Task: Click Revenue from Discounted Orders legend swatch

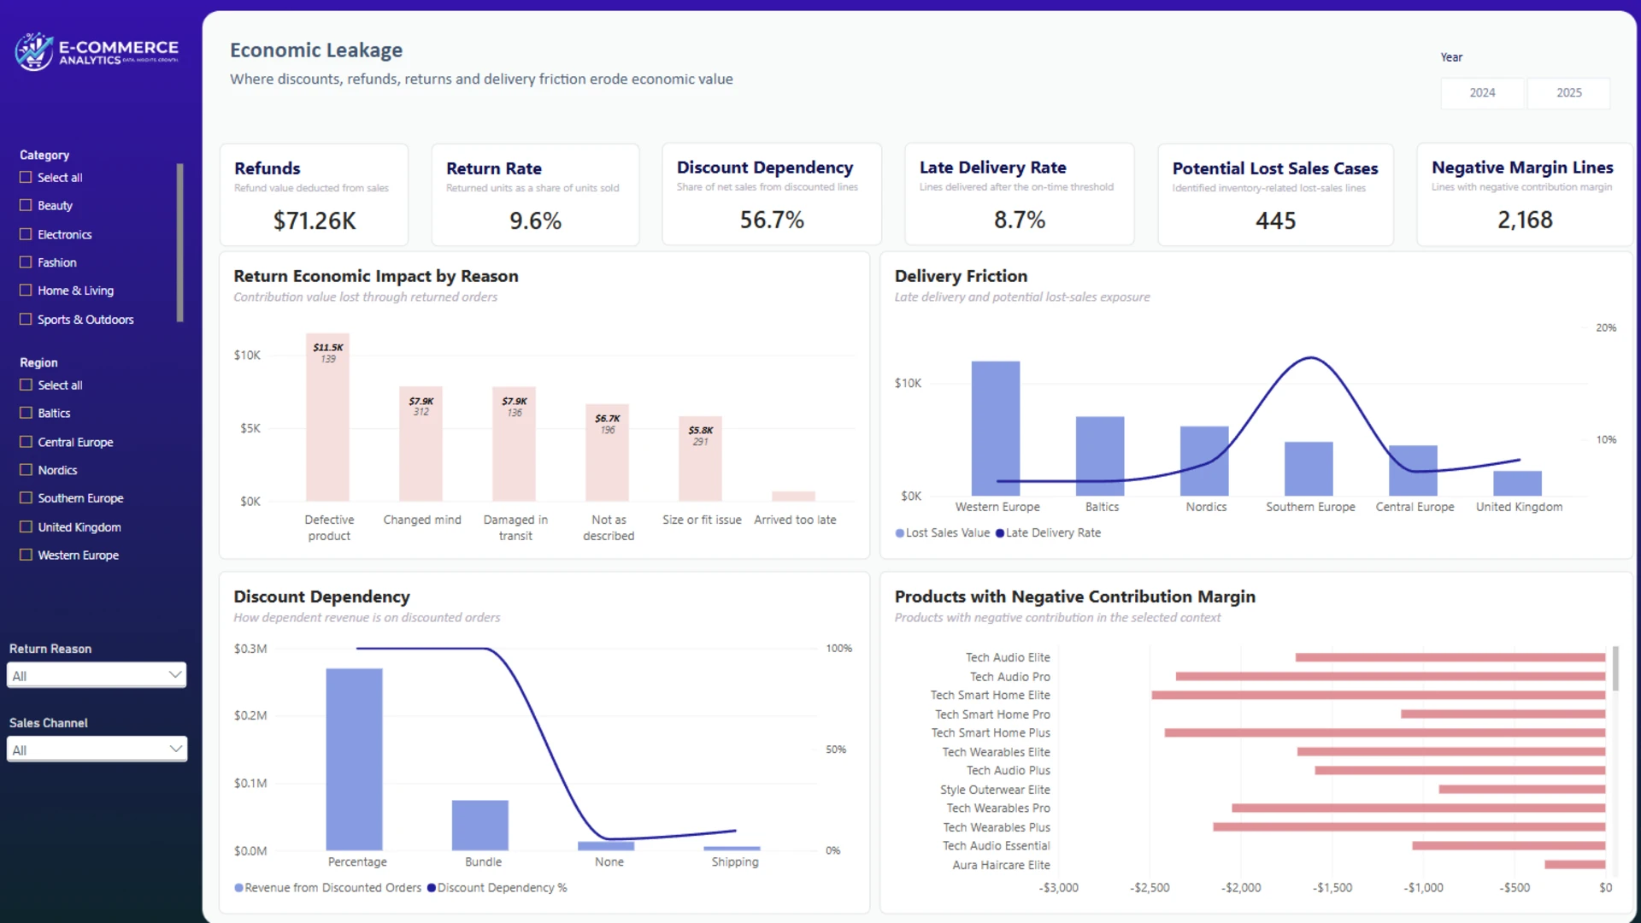Action: (x=238, y=888)
